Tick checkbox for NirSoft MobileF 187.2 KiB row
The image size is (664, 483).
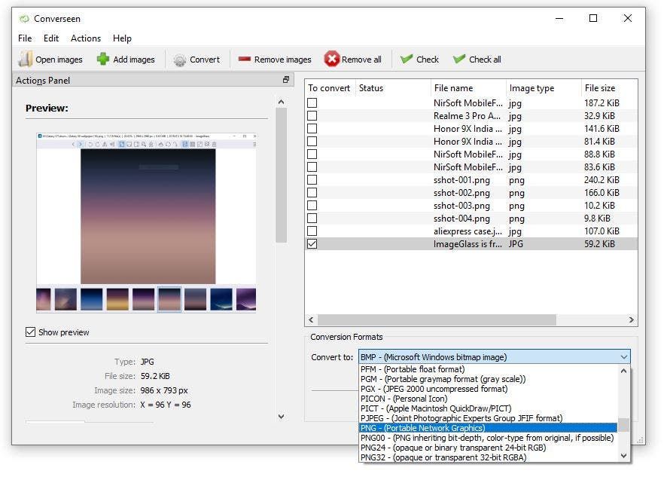click(312, 103)
